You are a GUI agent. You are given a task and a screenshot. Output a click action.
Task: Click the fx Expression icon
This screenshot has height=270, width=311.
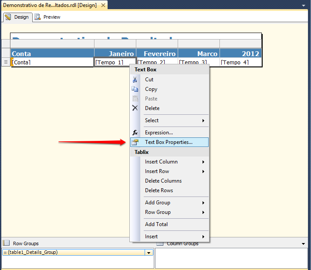point(135,133)
